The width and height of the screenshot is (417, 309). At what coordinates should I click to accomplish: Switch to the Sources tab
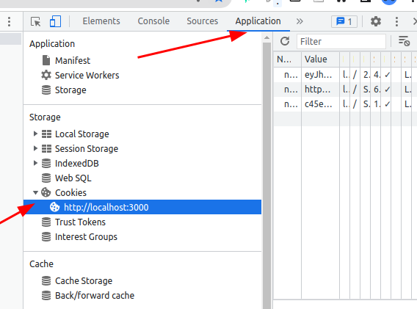pyautogui.click(x=202, y=21)
